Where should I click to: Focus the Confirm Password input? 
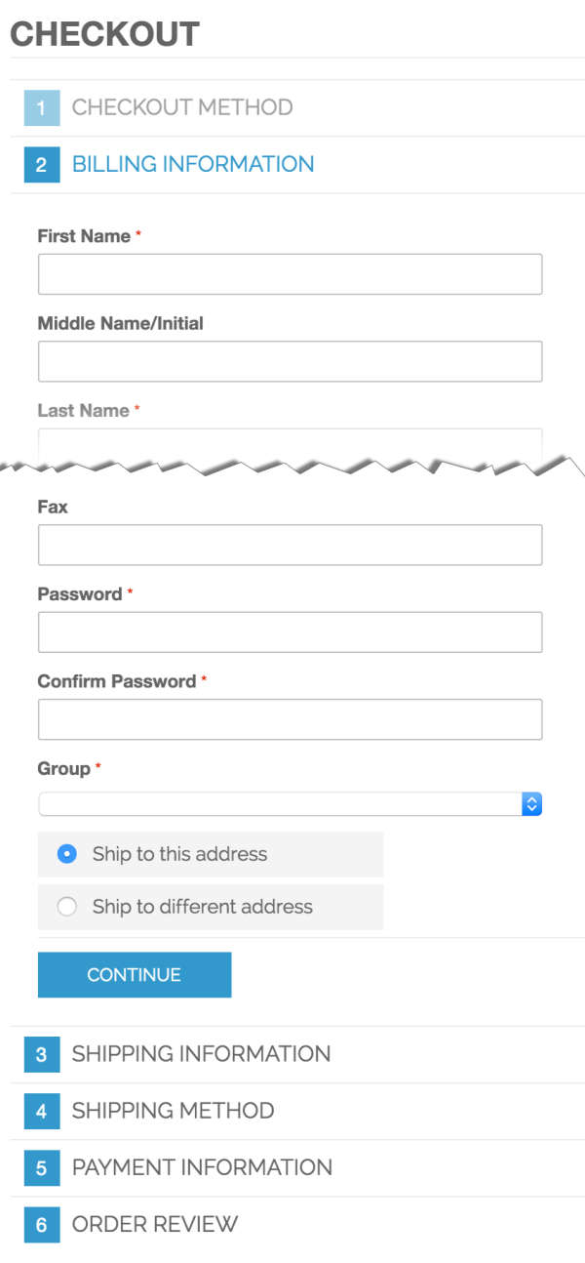click(290, 718)
